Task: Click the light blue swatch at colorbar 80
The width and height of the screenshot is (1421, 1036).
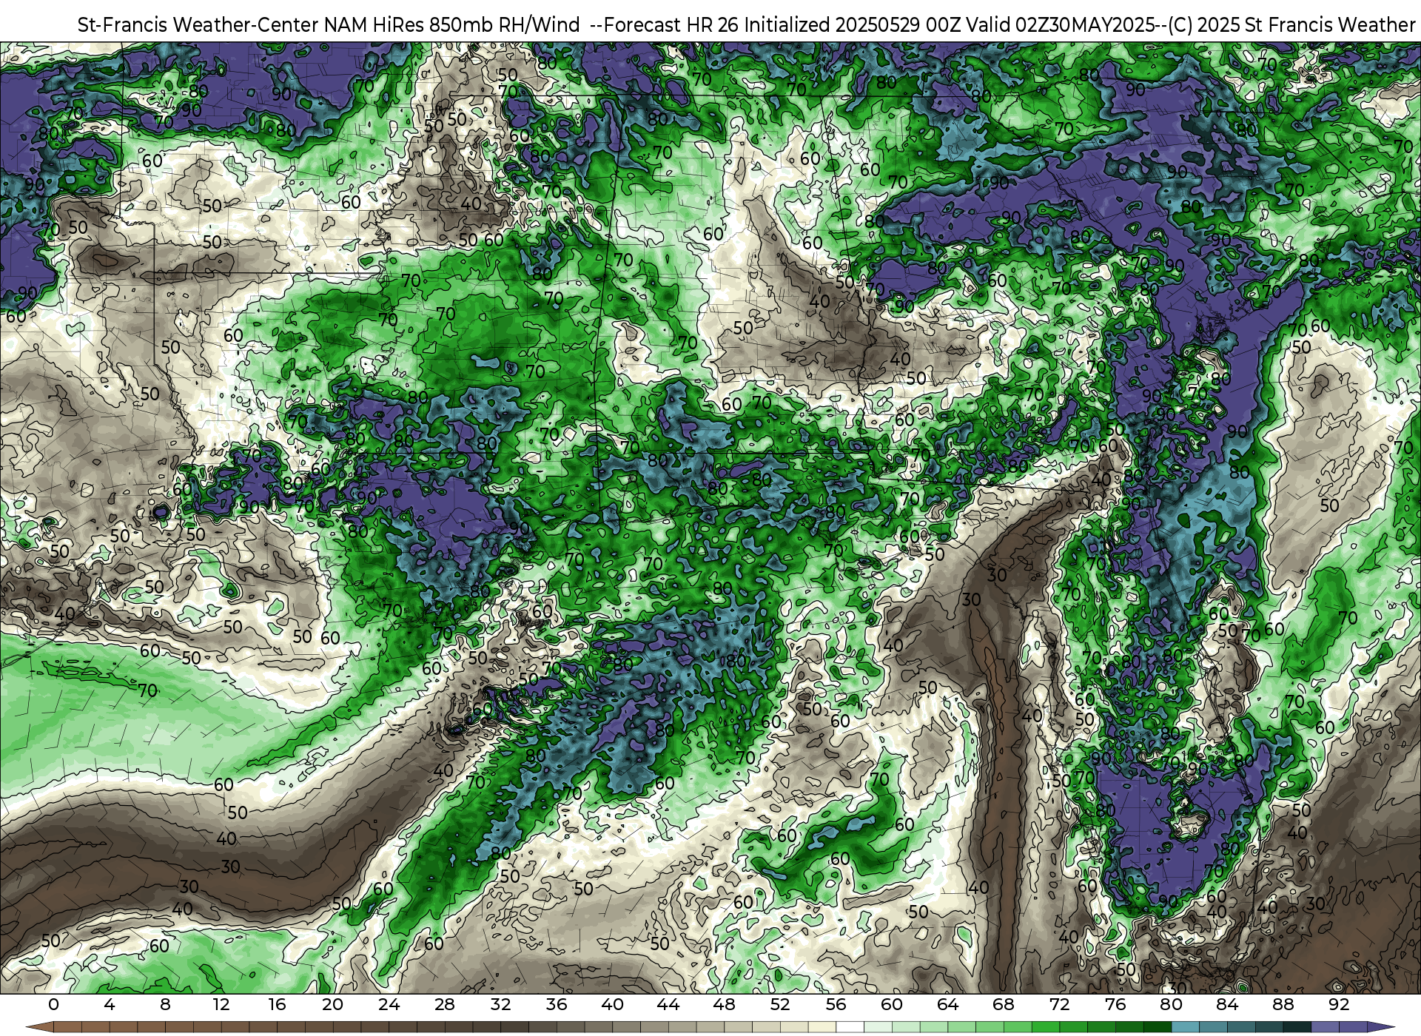Action: [1185, 1027]
